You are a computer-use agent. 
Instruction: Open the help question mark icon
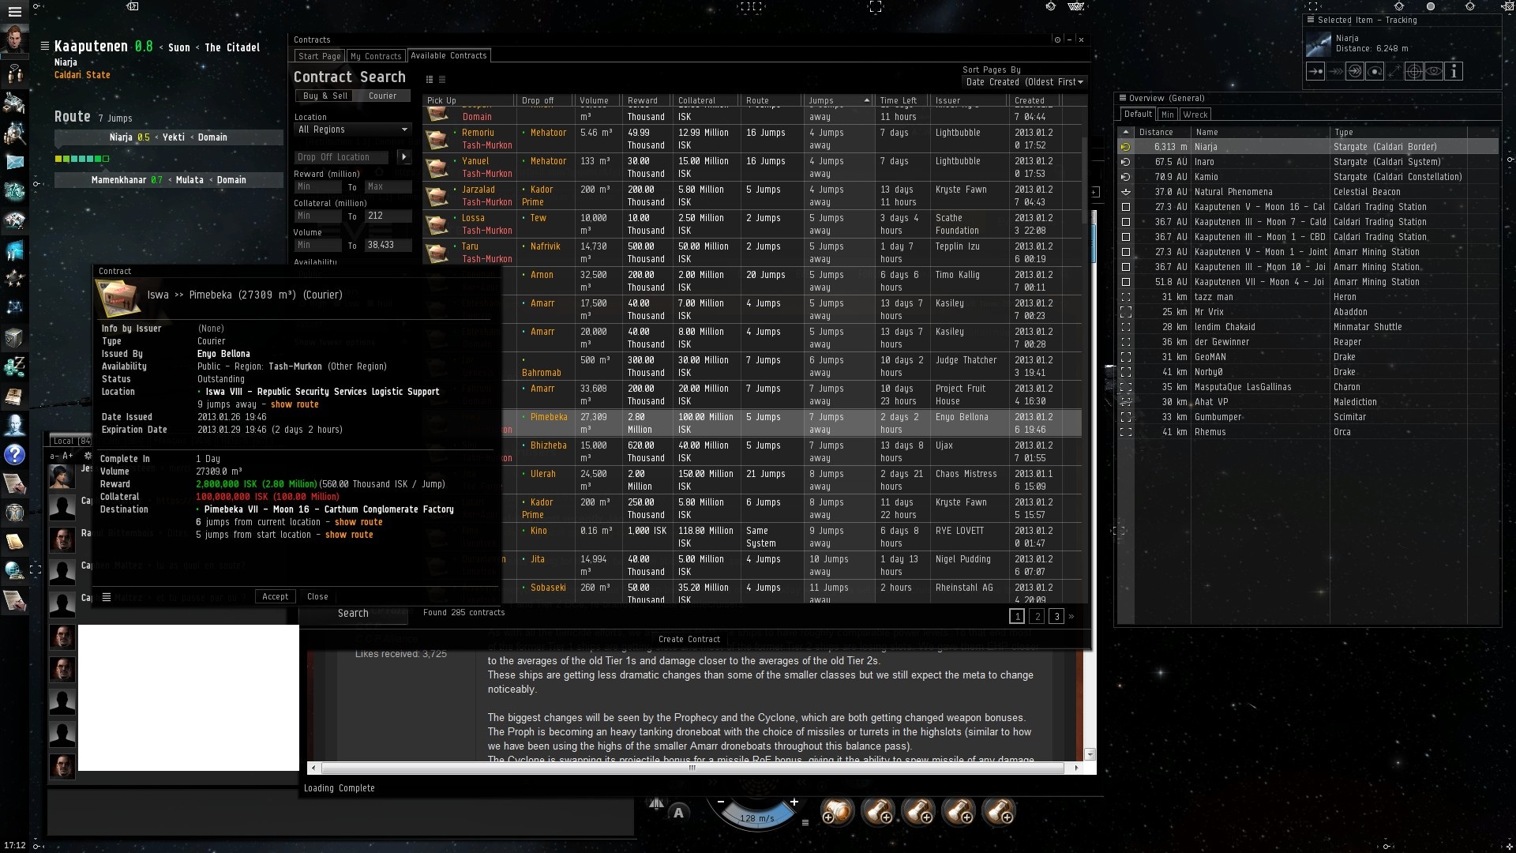[x=14, y=455]
